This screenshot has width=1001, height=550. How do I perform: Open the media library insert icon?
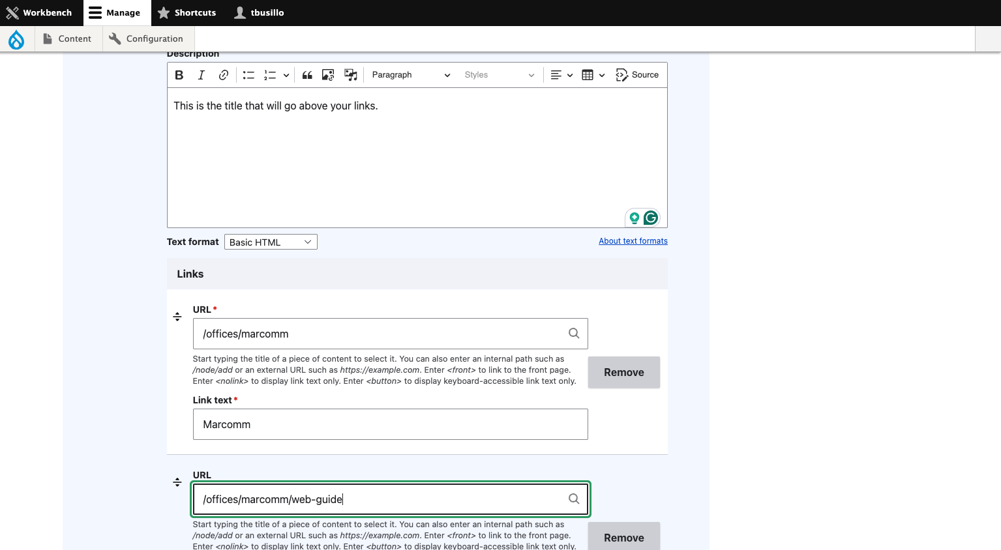coord(351,75)
